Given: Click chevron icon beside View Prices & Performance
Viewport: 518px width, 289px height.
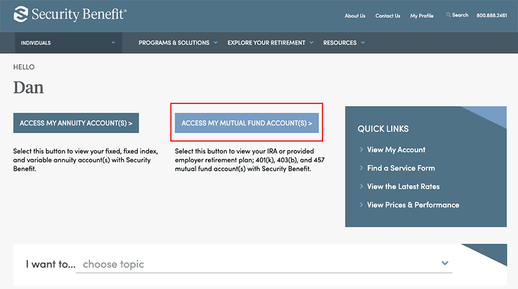Looking at the screenshot, I should click(x=361, y=205).
